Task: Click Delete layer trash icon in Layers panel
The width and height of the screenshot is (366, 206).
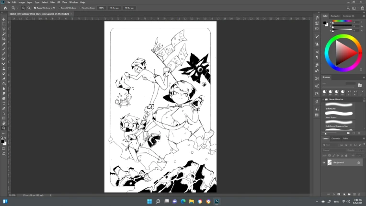Action: 359,195
